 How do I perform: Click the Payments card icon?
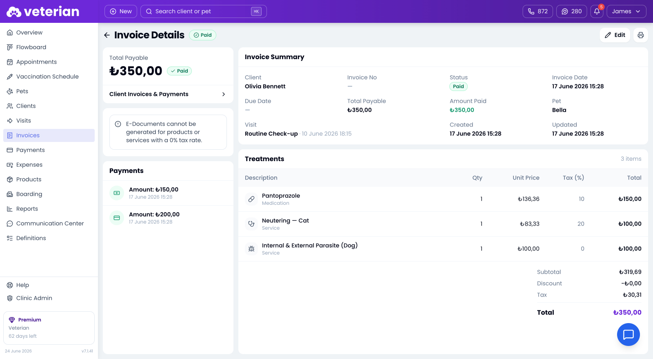[x=10, y=150]
